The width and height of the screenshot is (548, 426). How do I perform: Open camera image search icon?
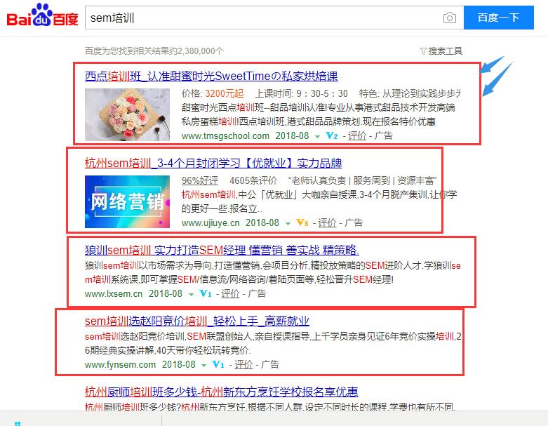click(x=450, y=18)
